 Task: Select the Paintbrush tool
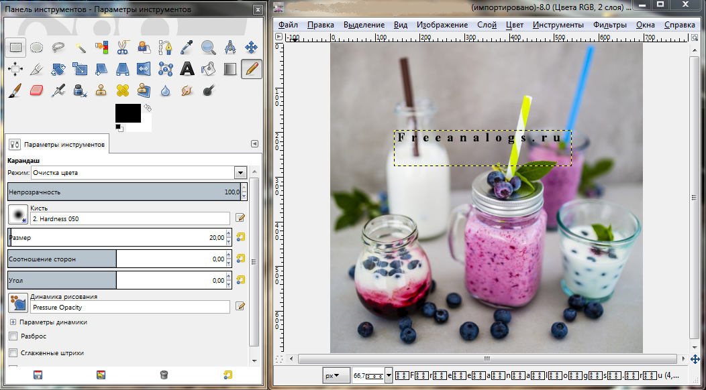(x=16, y=90)
